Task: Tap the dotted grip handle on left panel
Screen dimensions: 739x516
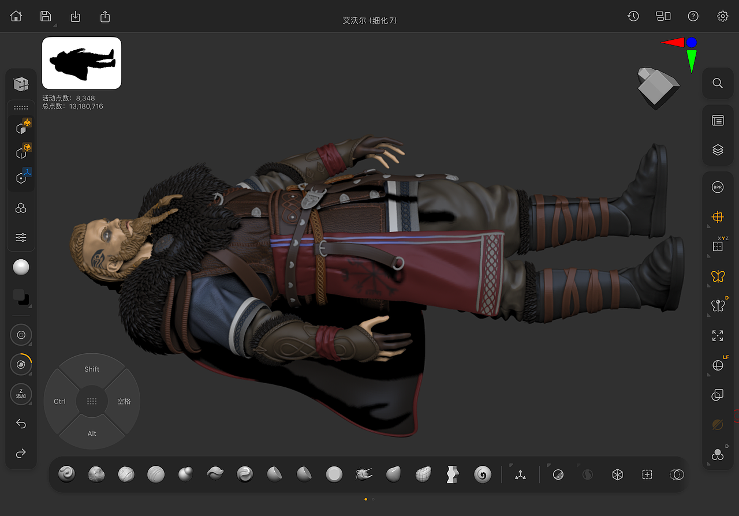Action: point(21,108)
